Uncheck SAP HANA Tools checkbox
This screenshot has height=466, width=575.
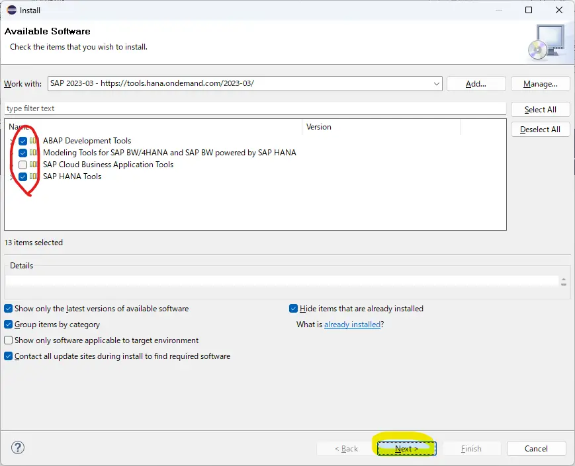[22, 176]
